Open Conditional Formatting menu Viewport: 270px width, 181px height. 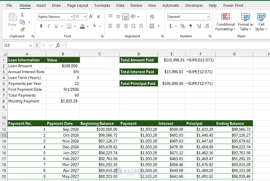point(225,22)
